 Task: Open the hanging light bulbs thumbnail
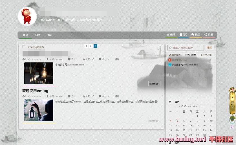tap(39, 73)
